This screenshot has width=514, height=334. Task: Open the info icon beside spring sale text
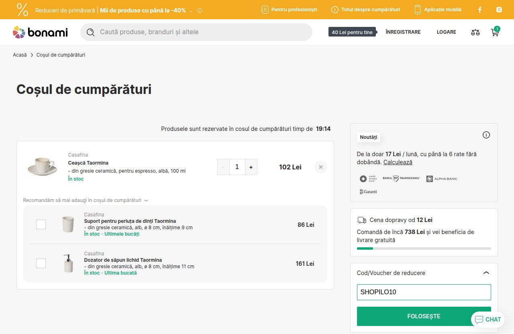200,10
